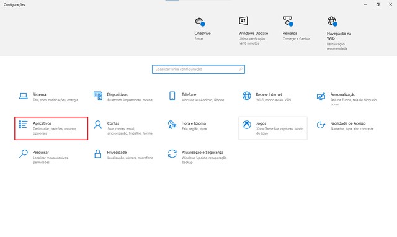Open the Telefone settings title
397x237 pixels.
coord(189,94)
